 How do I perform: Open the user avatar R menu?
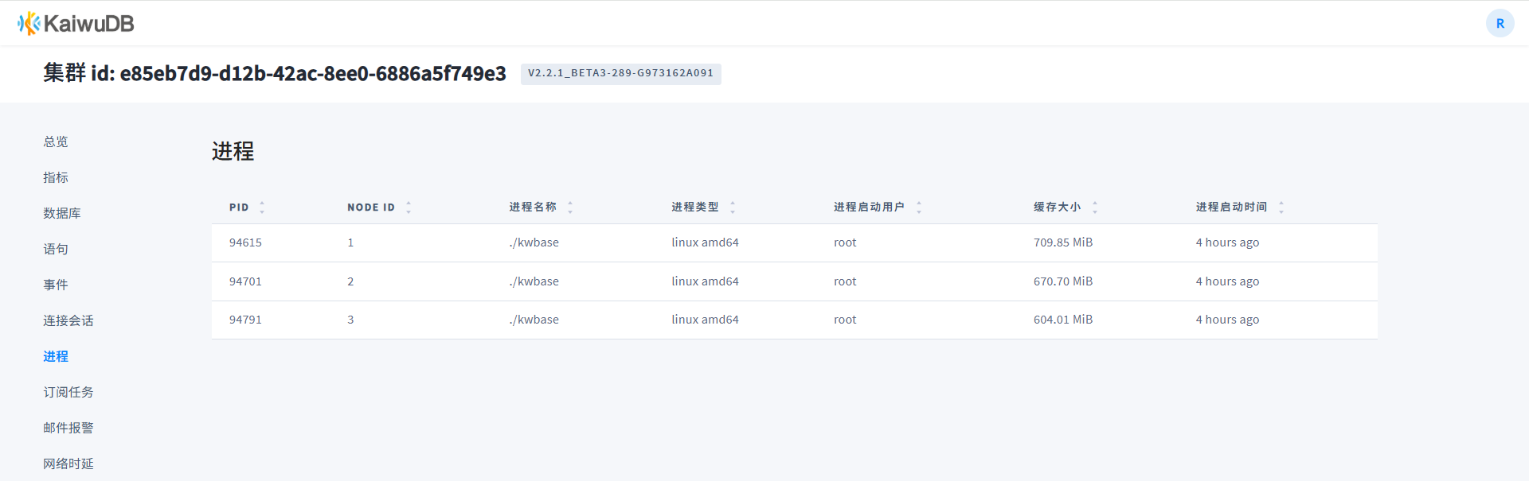[1500, 23]
